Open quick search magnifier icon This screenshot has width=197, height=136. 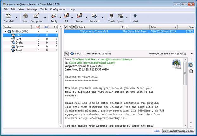[x=66, y=54]
